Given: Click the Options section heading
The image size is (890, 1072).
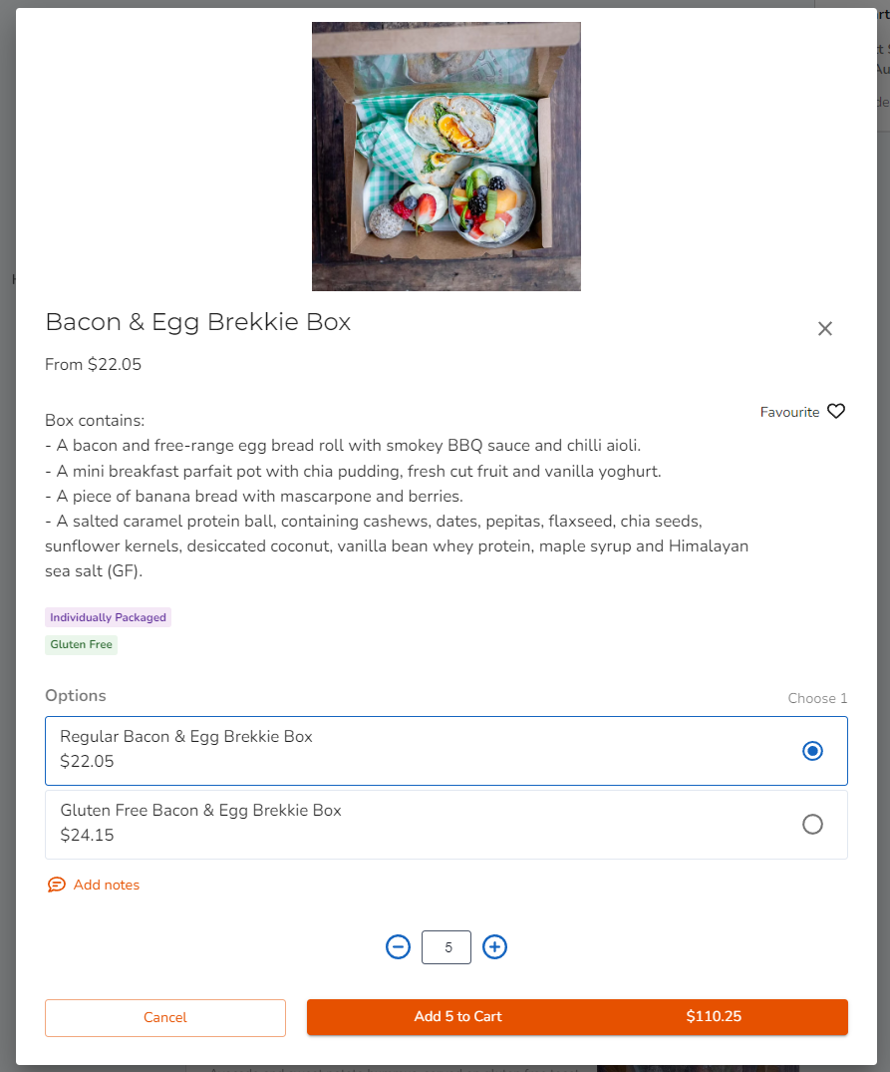Looking at the screenshot, I should [x=76, y=696].
